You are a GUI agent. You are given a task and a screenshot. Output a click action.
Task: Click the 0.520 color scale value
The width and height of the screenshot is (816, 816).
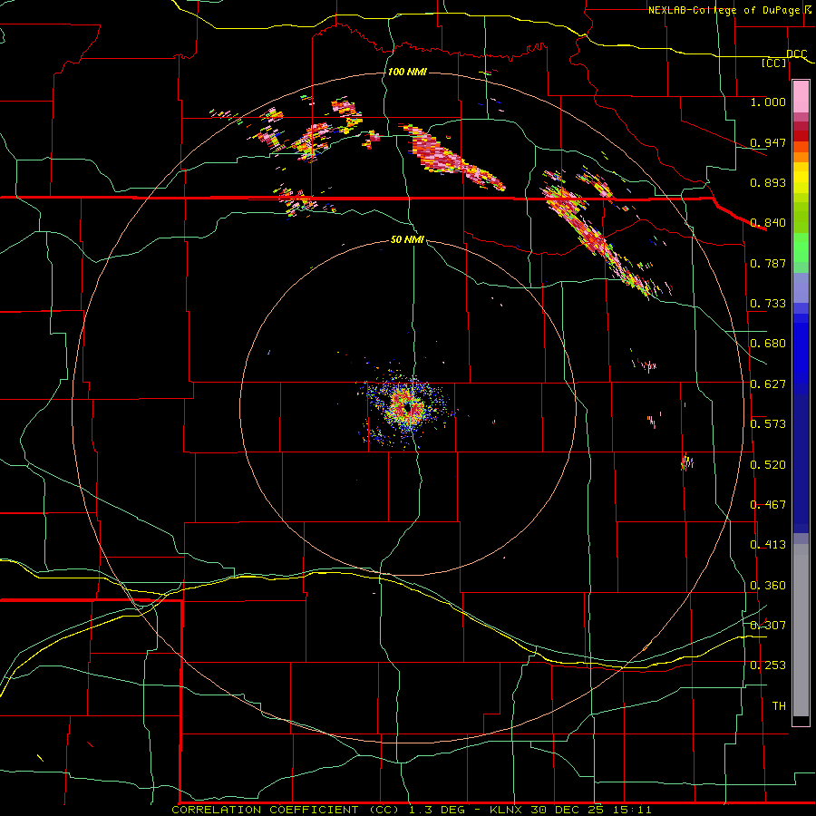point(768,465)
